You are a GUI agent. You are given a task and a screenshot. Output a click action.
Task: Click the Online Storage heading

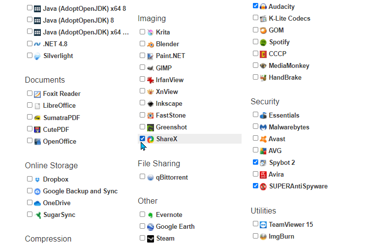pyautogui.click(x=51, y=166)
